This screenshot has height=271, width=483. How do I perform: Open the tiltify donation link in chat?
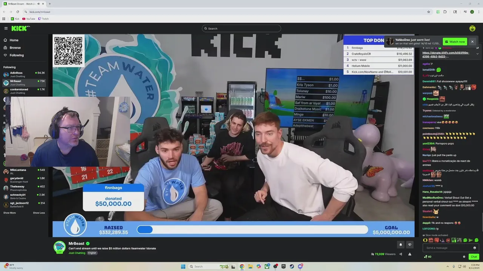tap(446, 55)
